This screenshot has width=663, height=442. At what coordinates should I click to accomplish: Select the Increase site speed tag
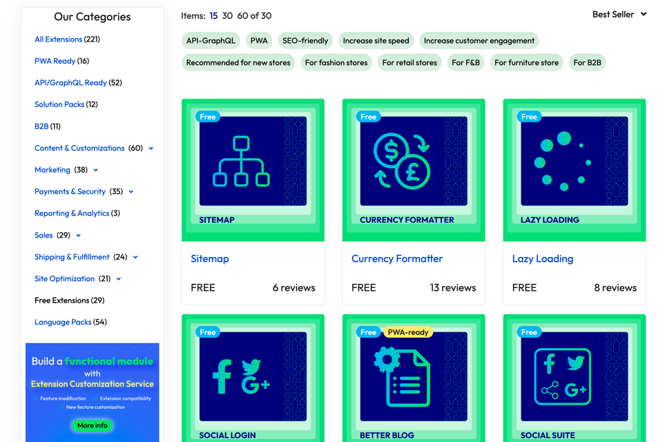tap(376, 41)
